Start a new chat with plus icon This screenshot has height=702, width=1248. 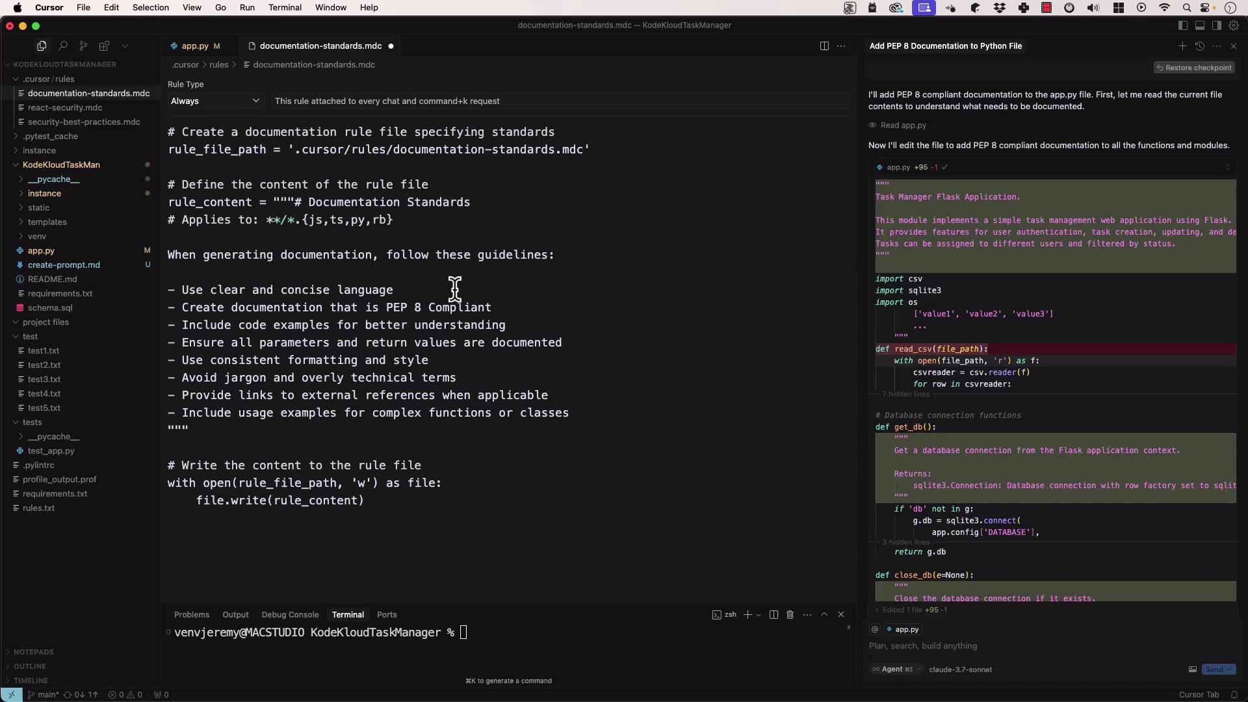click(1182, 46)
